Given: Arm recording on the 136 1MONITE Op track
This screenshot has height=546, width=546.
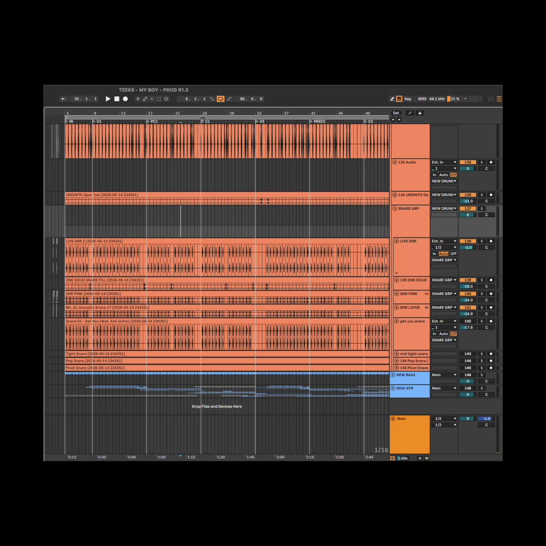Looking at the screenshot, I should click(491, 195).
